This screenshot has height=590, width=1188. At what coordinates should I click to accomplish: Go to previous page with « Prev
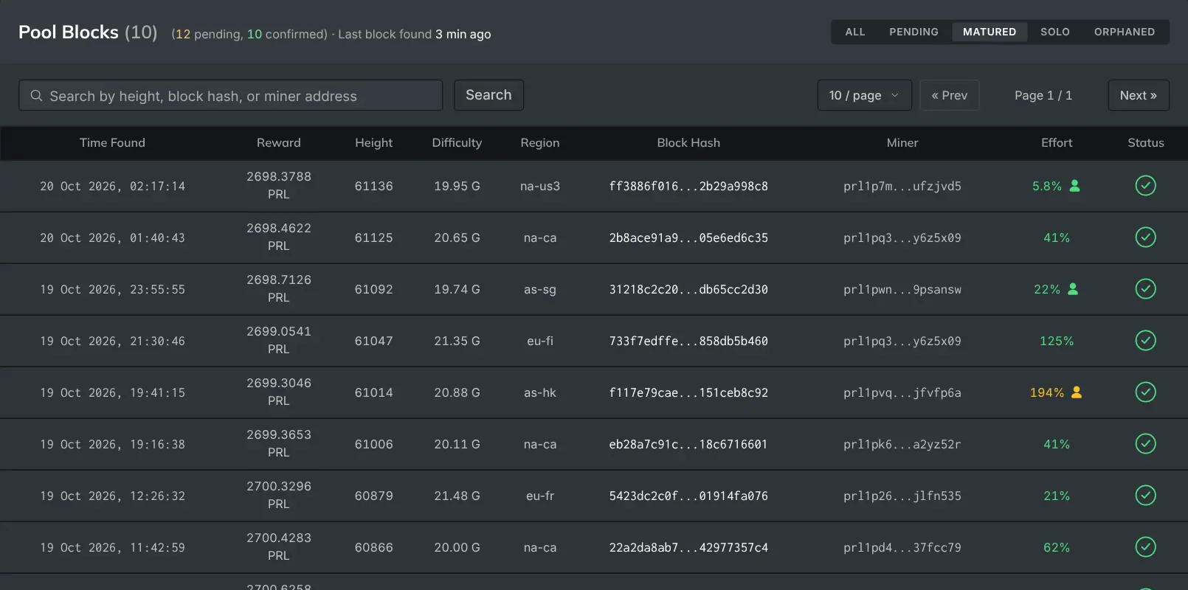(949, 95)
